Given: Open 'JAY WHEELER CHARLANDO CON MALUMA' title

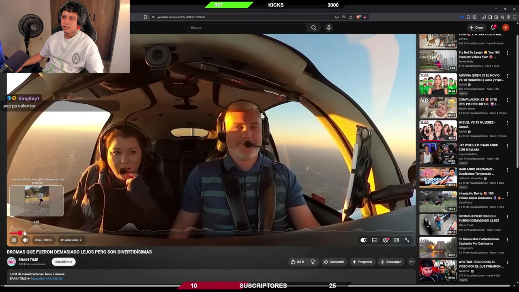Looking at the screenshot, I should pyautogui.click(x=478, y=147).
